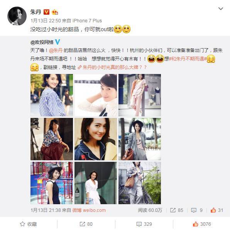Click the @朱丹 mention in reposted text
230x230 pixels.
click(x=56, y=50)
